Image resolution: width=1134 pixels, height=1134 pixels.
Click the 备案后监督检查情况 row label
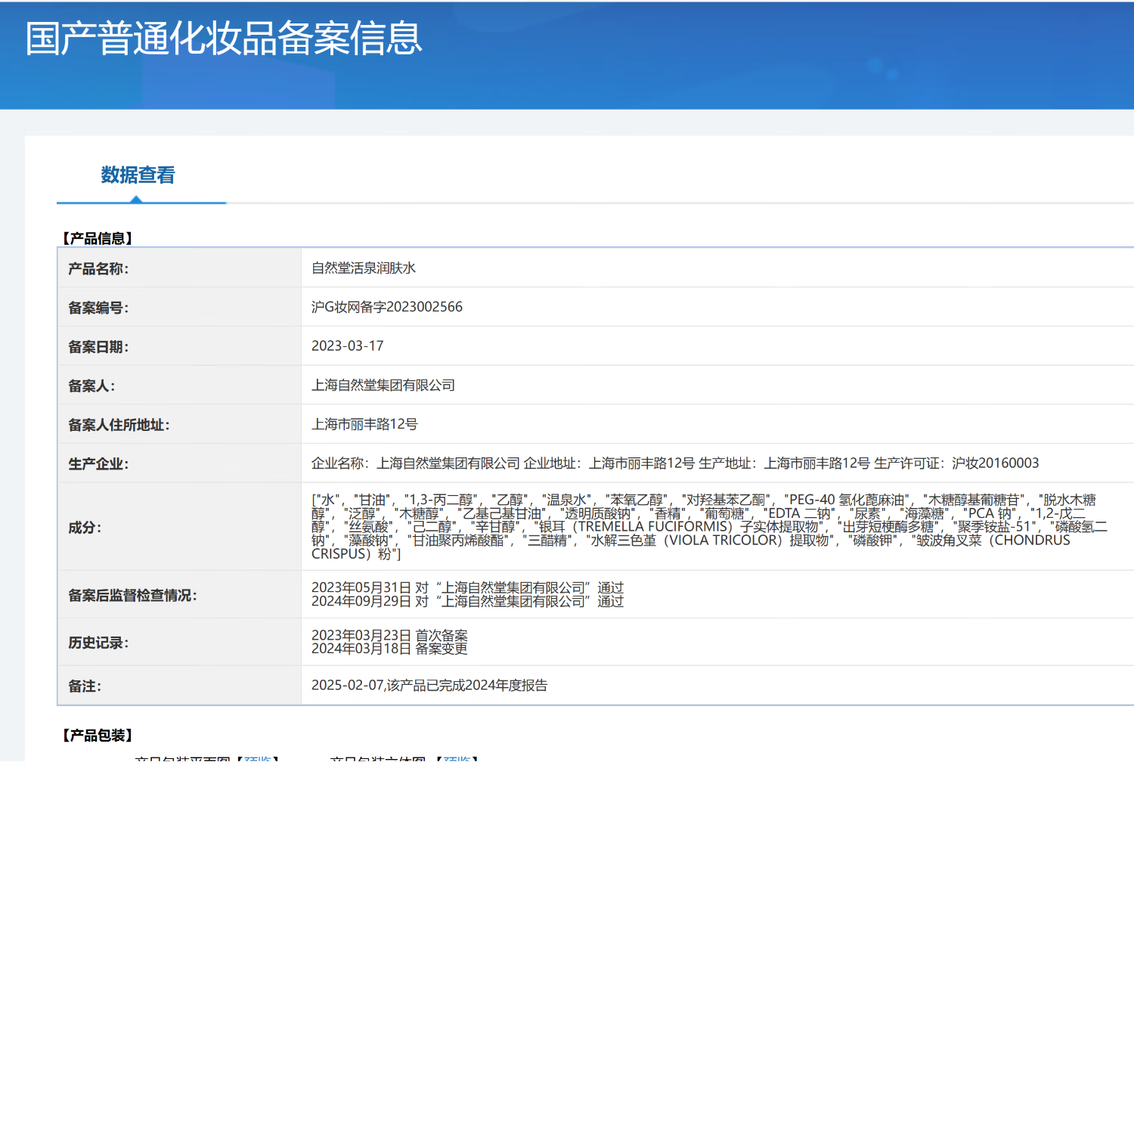[x=132, y=596]
